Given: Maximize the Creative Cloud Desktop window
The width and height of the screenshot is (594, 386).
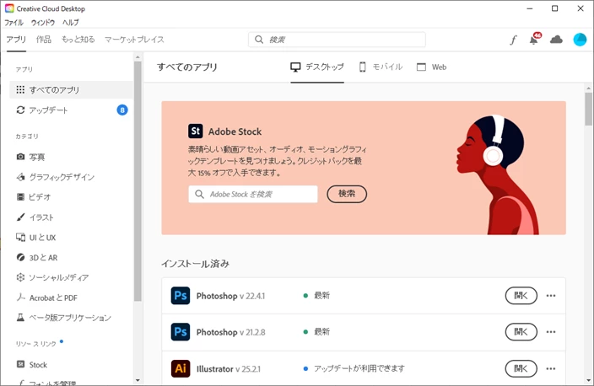Looking at the screenshot, I should (554, 8).
